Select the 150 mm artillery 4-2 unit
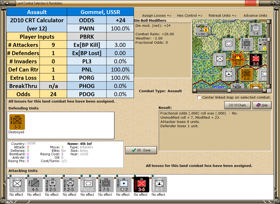This screenshot has height=204, width=280. point(124,185)
